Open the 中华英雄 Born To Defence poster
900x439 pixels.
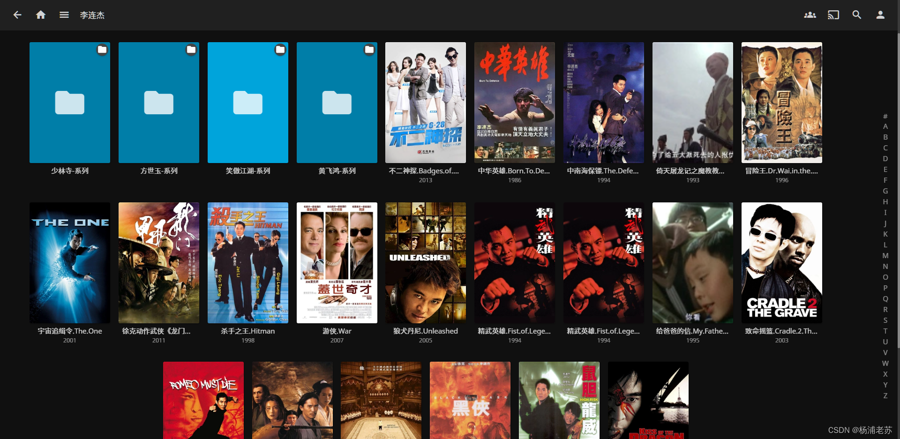(515, 103)
